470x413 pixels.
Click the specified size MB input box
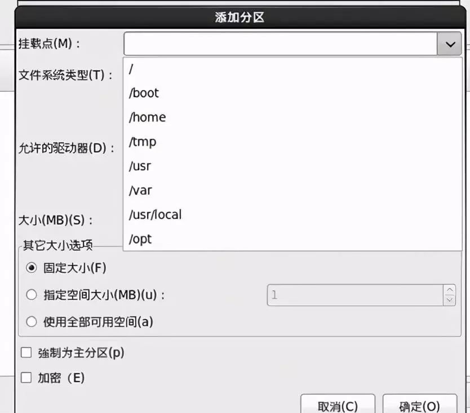click(x=355, y=295)
